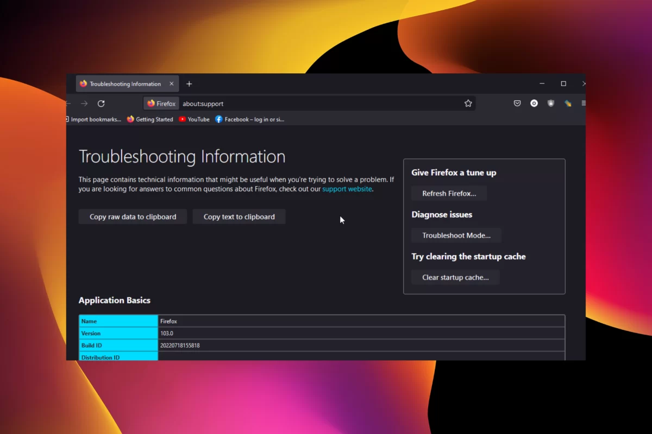
Task: Click the reload page icon
Action: point(101,103)
